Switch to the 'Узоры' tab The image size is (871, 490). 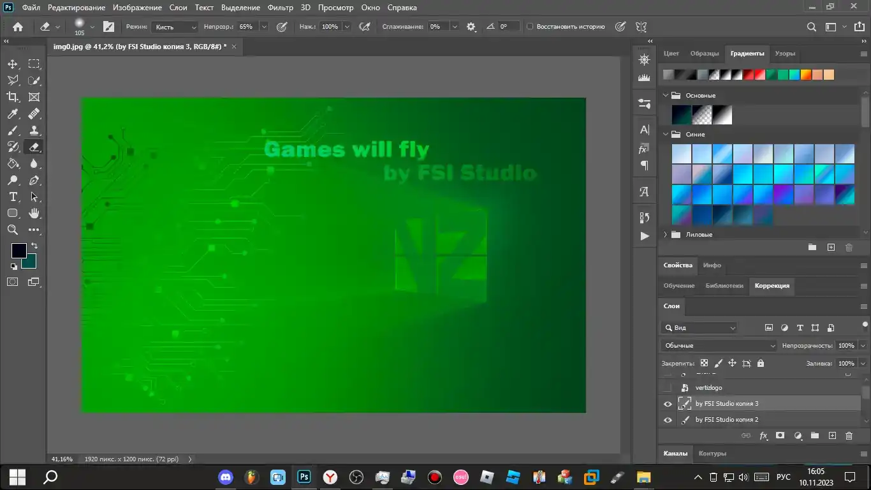785,54
